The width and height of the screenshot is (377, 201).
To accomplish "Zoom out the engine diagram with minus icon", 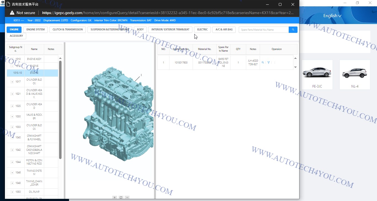I will click(x=127, y=197).
